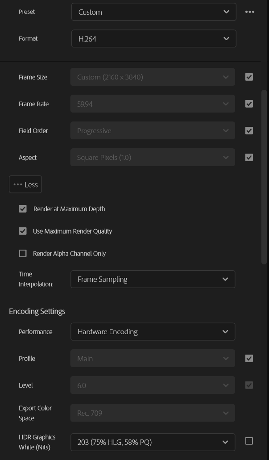
Task: Toggle Frame Size match source checkbox
Action: (x=249, y=77)
